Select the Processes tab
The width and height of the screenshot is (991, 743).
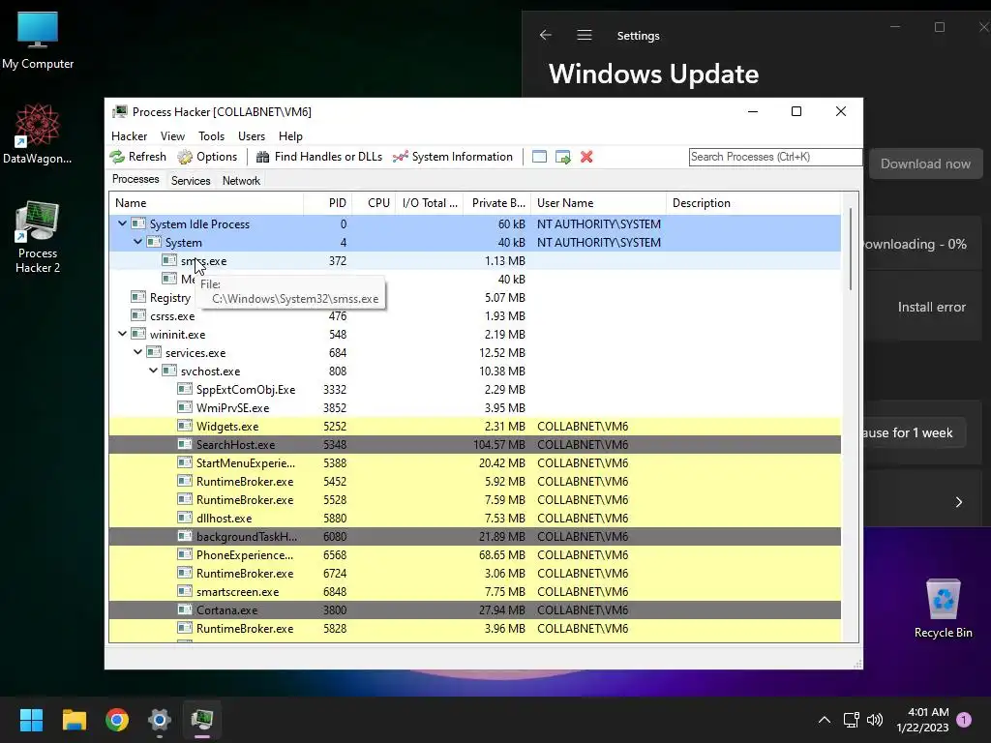(x=135, y=179)
